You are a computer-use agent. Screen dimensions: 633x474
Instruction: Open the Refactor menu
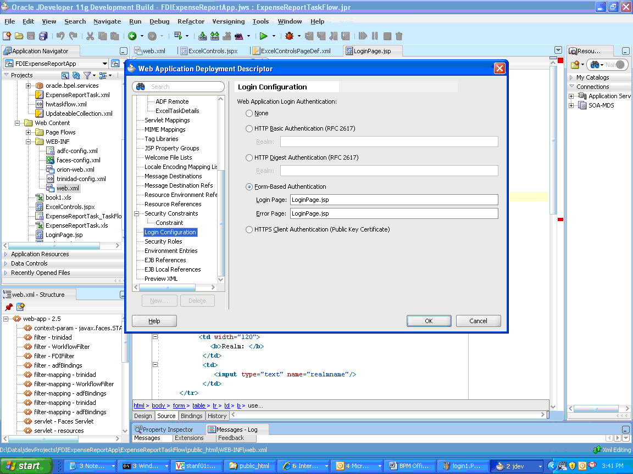(191, 21)
